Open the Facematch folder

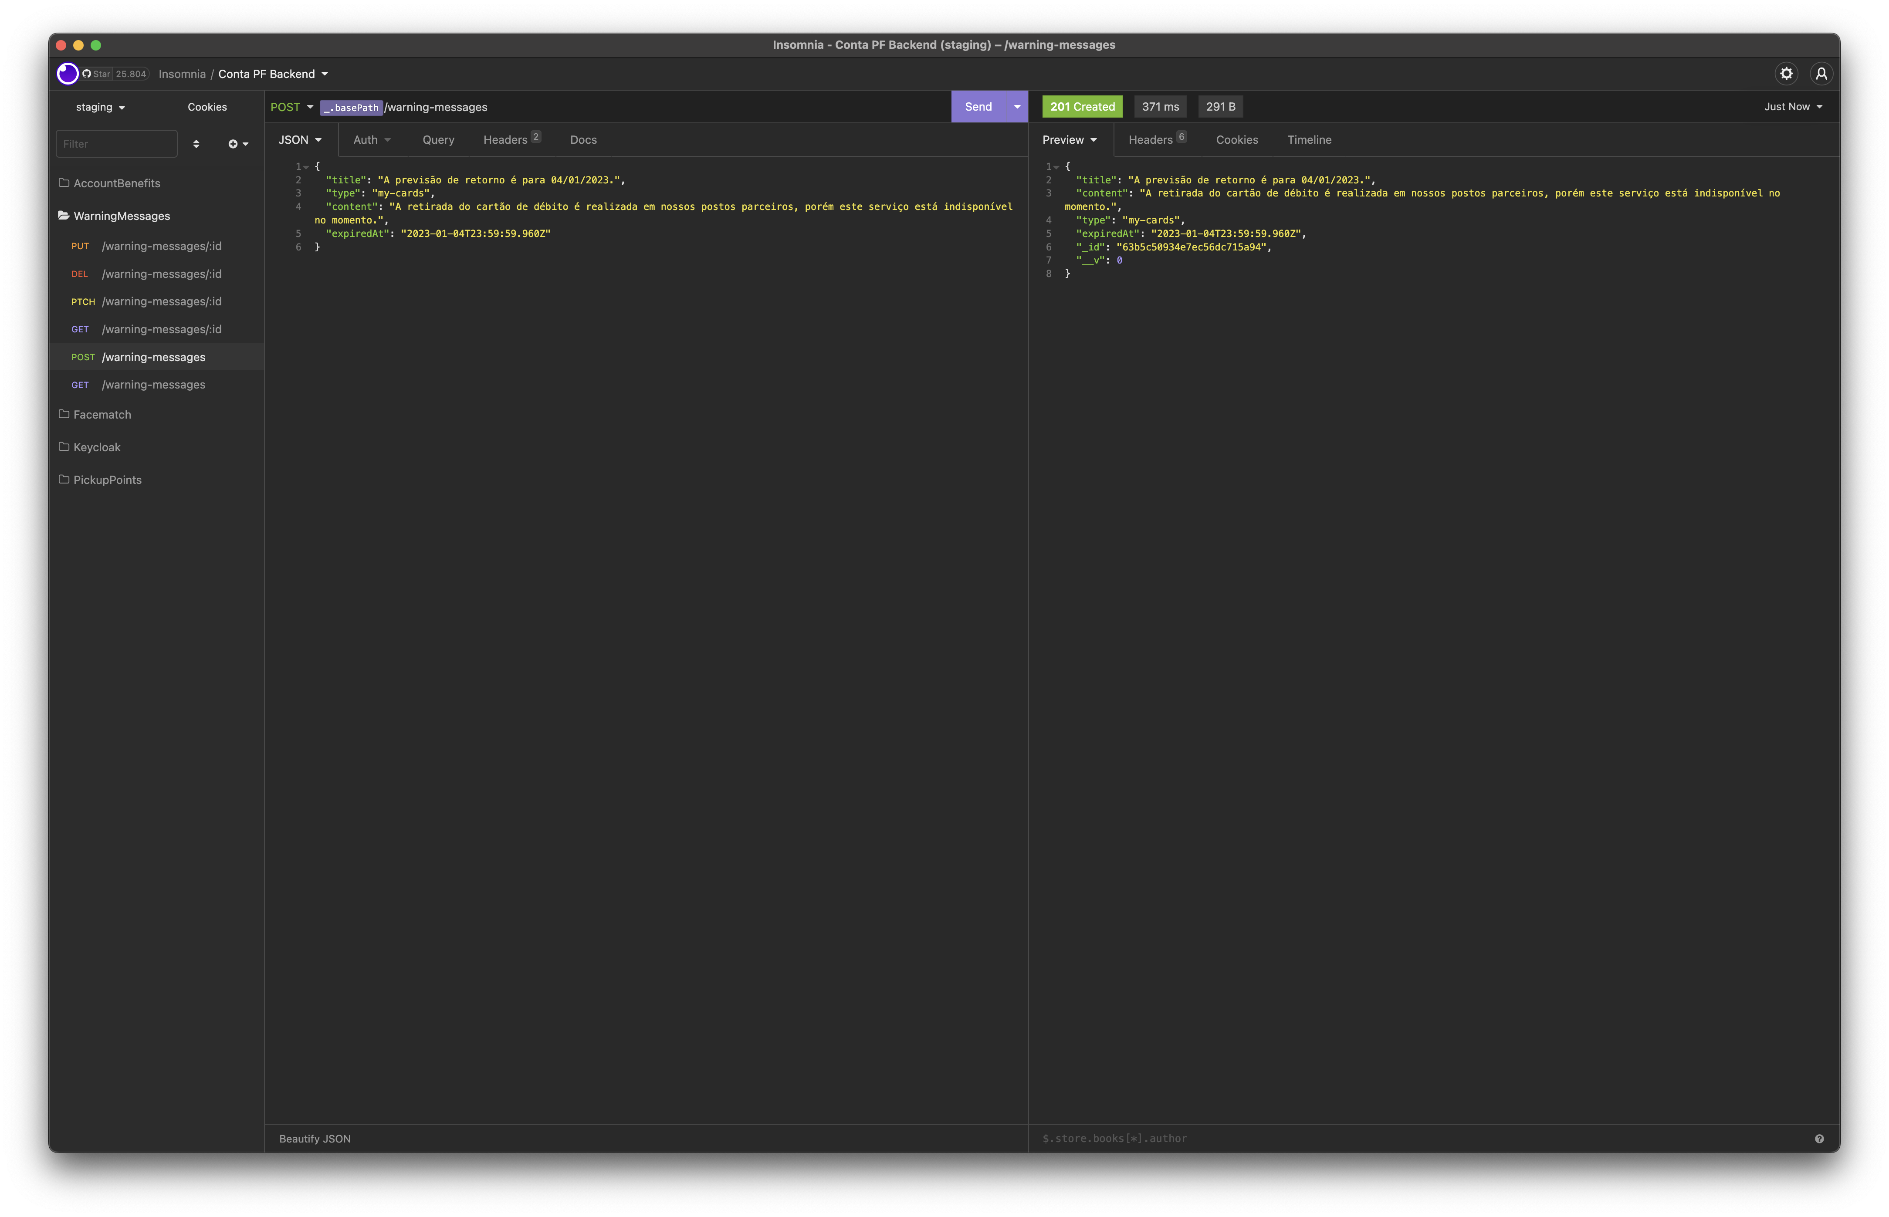(x=156, y=414)
